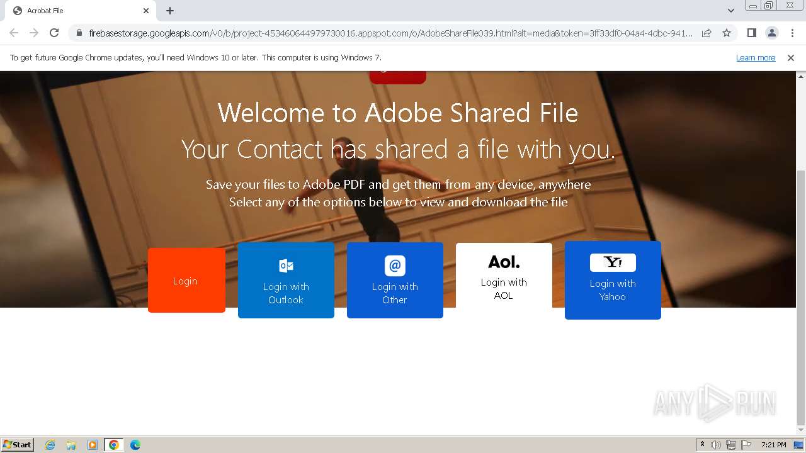Viewport: 806px width, 453px height.
Task: Open Chrome three-dot menu
Action: (x=792, y=33)
